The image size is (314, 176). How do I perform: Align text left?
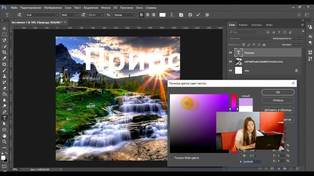click(x=142, y=15)
